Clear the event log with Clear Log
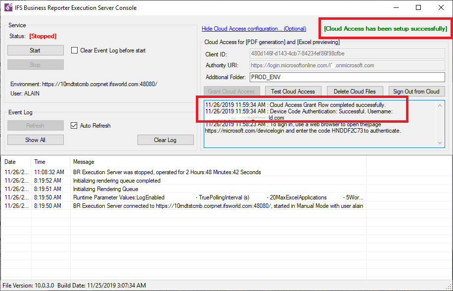The height and width of the screenshot is (291, 453). point(166,140)
